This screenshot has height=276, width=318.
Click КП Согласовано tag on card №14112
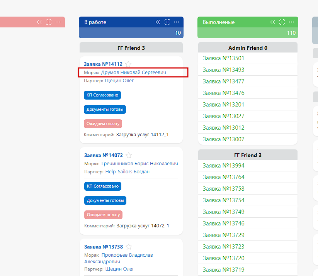coord(102,95)
